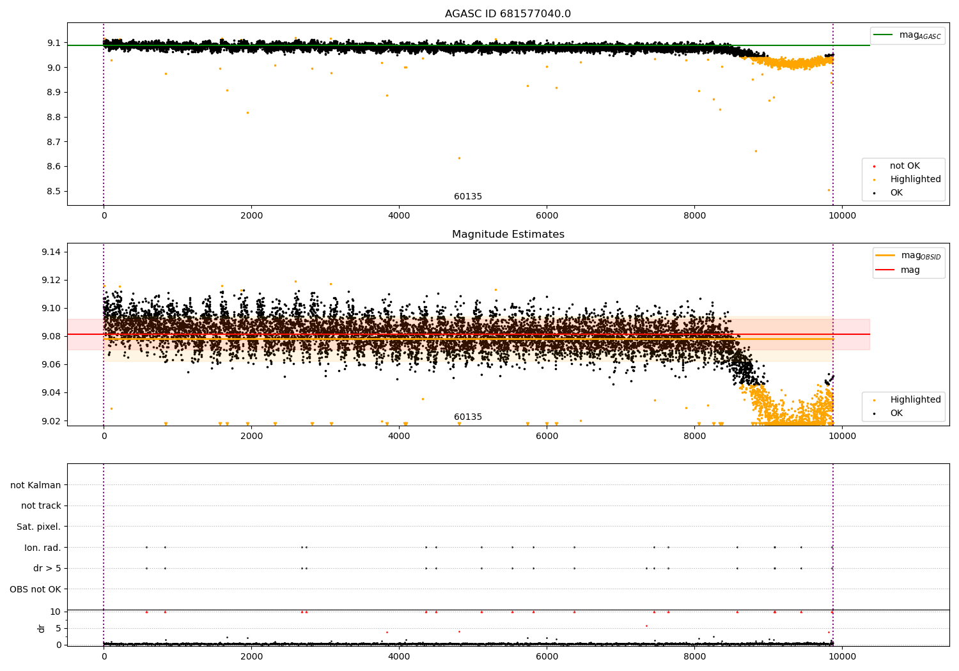This screenshot has width=959, height=671.
Task: Click the 'not track' axis label
Action: click(x=41, y=506)
